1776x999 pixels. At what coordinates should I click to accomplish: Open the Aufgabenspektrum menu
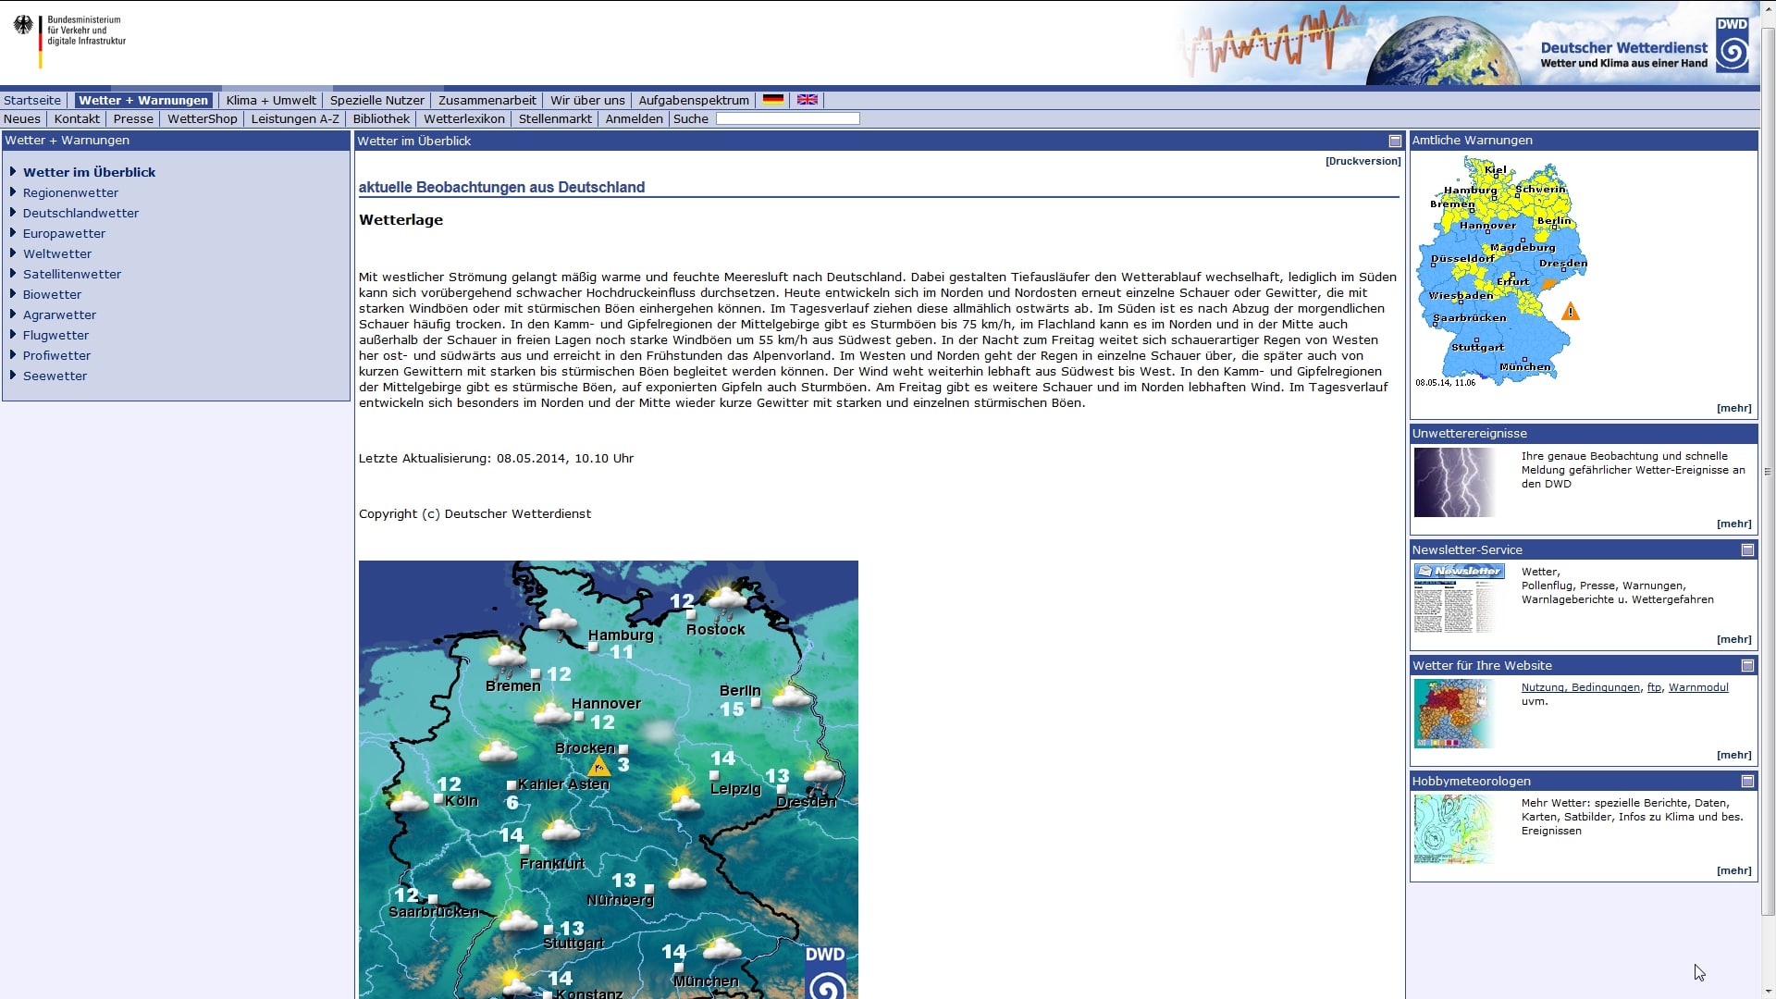click(694, 100)
